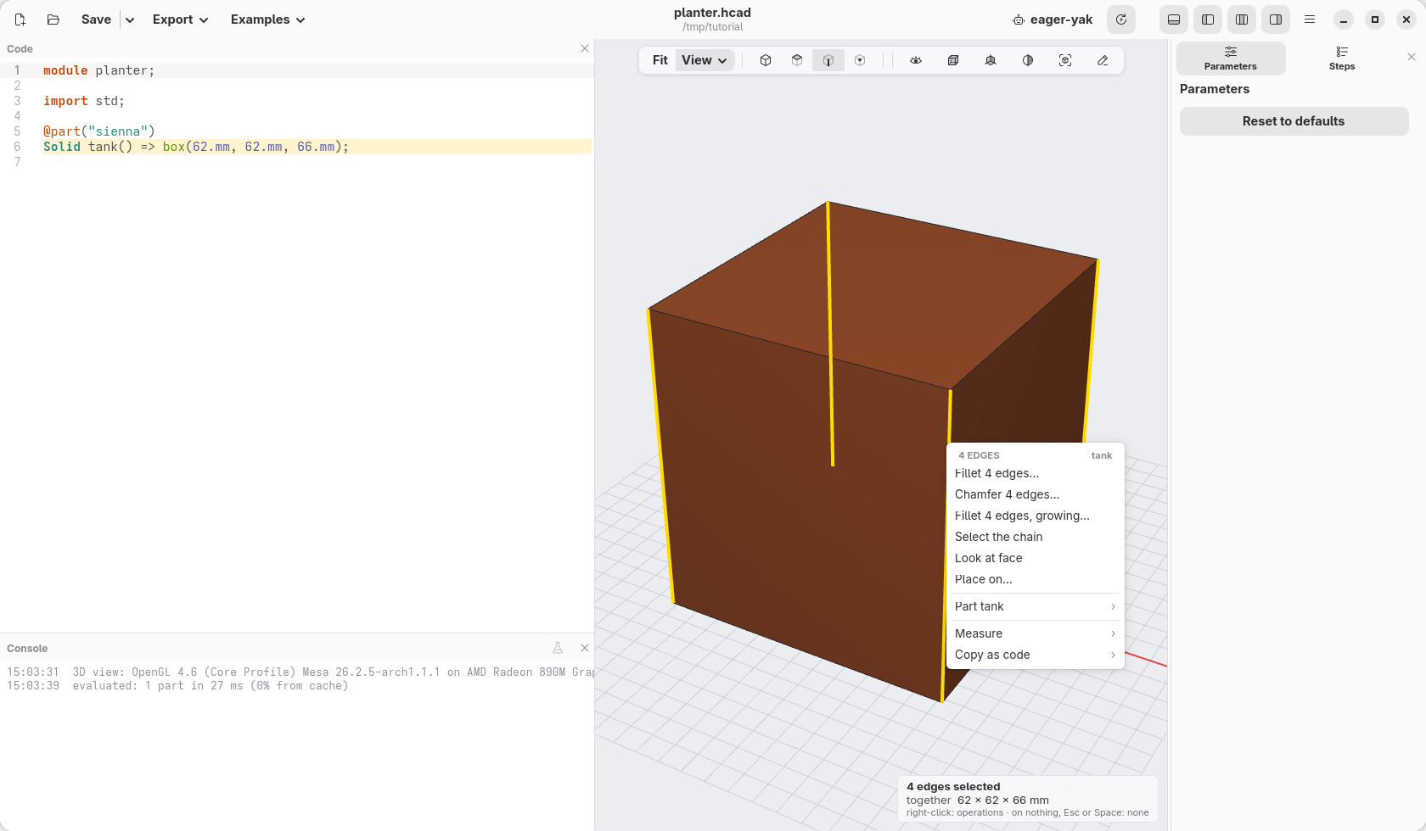The image size is (1426, 831).
Task: Close the right Parameters sidebar
Action: 1412,57
